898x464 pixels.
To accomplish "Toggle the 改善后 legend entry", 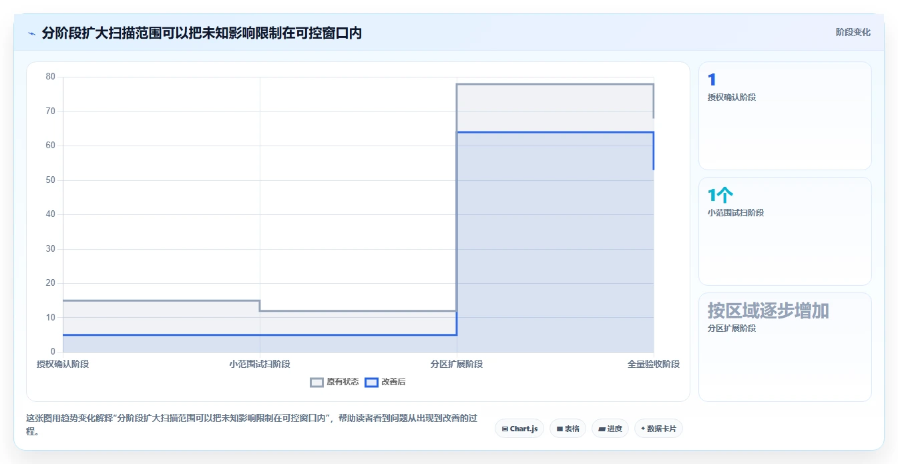I will [x=385, y=382].
